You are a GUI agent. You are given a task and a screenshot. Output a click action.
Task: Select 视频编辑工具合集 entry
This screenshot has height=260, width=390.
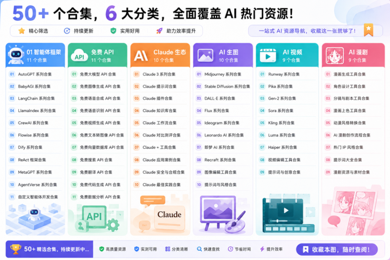(x=287, y=160)
